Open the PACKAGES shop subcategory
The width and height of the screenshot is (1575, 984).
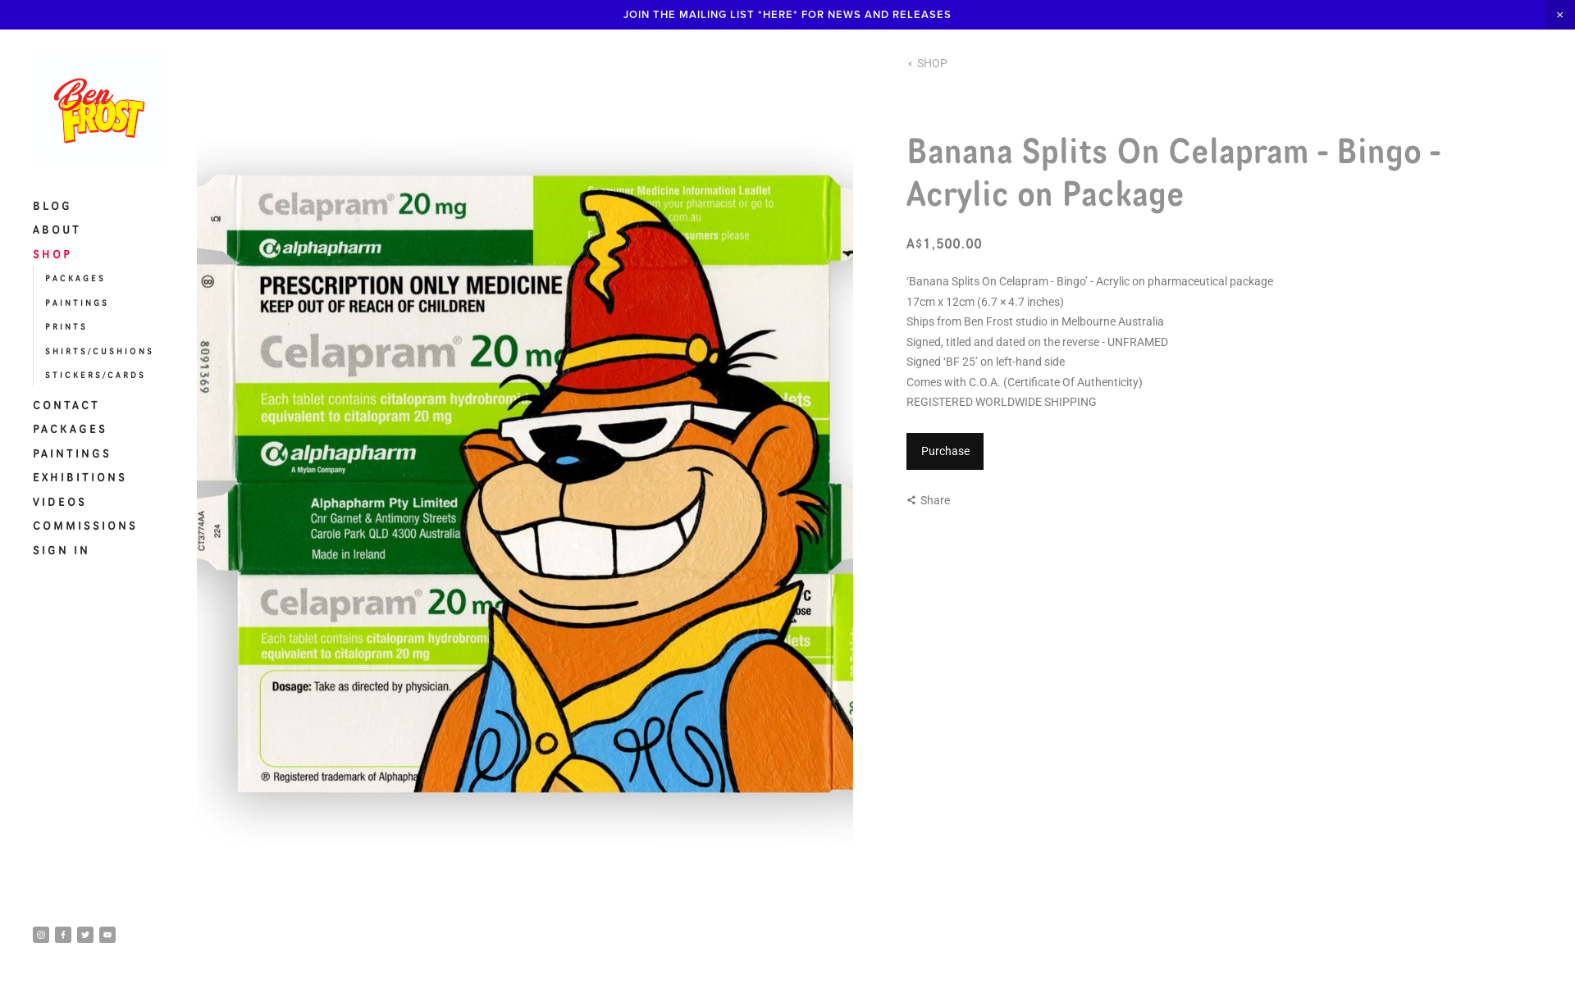pos(75,279)
